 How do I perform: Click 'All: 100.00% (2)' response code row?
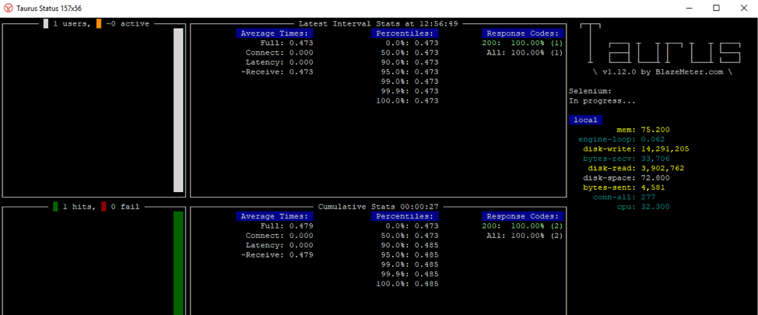pos(525,236)
